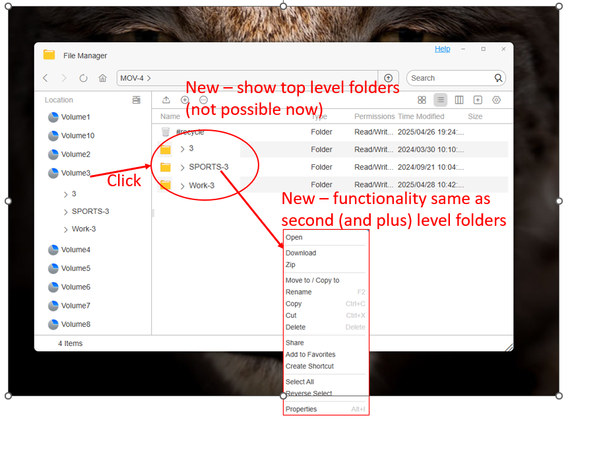The height and width of the screenshot is (455, 601).
Task: Select the Volume4 disk icon
Action: point(53,250)
